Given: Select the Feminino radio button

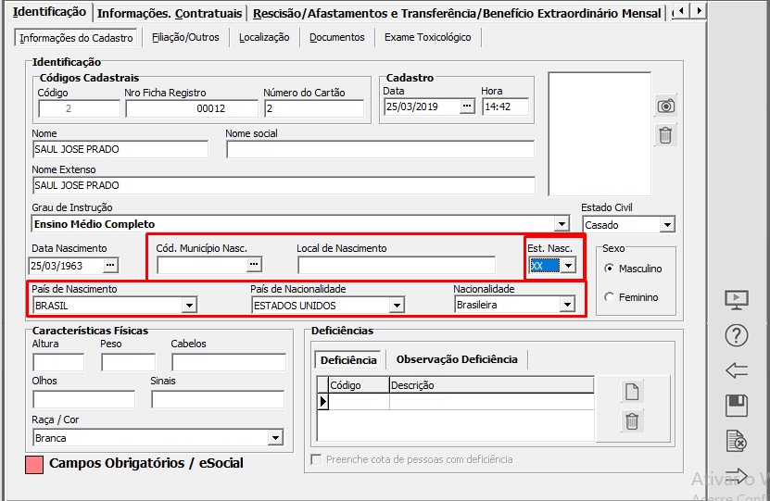Looking at the screenshot, I should click(609, 297).
